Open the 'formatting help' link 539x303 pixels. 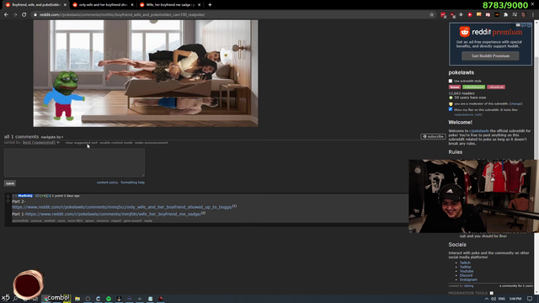[x=133, y=183]
